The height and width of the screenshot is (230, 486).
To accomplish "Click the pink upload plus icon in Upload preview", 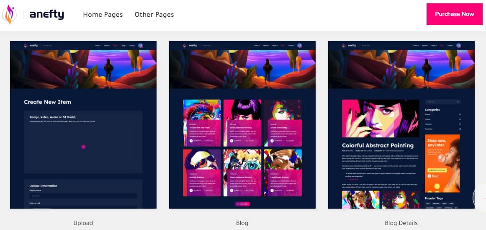I will (83, 147).
